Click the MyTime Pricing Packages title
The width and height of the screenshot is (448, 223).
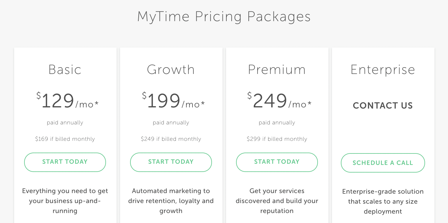(224, 17)
